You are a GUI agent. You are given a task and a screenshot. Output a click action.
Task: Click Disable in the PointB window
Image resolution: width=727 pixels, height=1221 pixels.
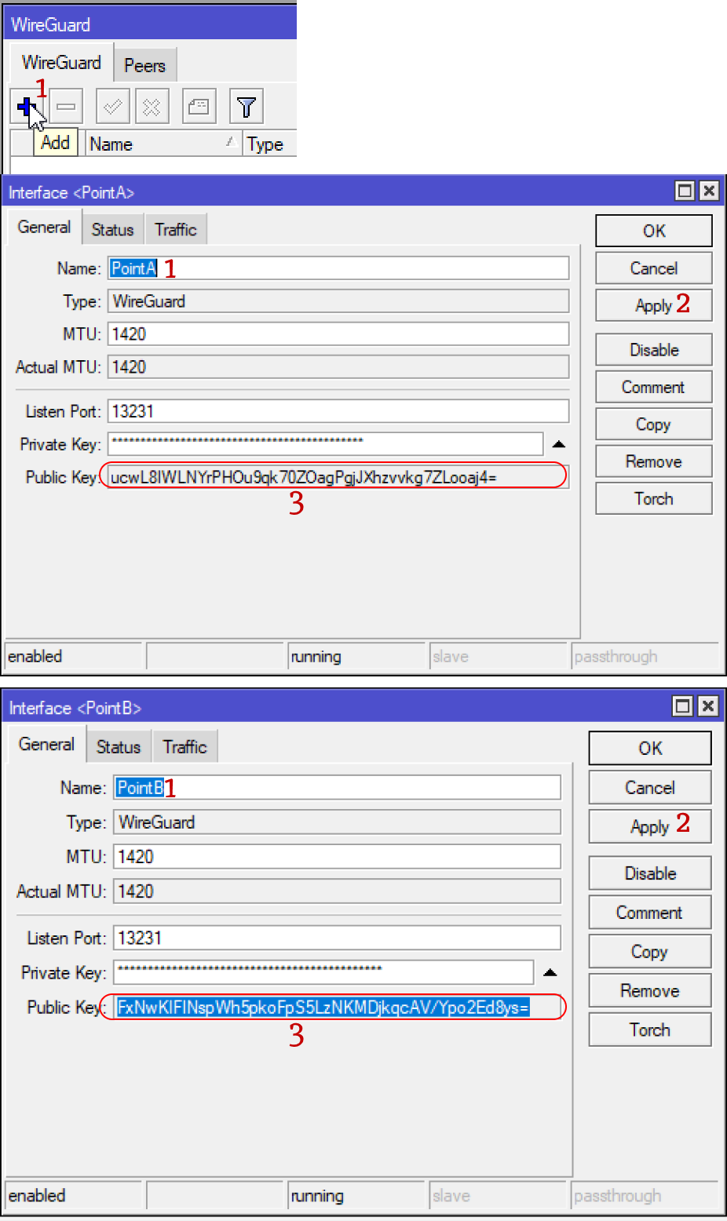[x=650, y=873]
